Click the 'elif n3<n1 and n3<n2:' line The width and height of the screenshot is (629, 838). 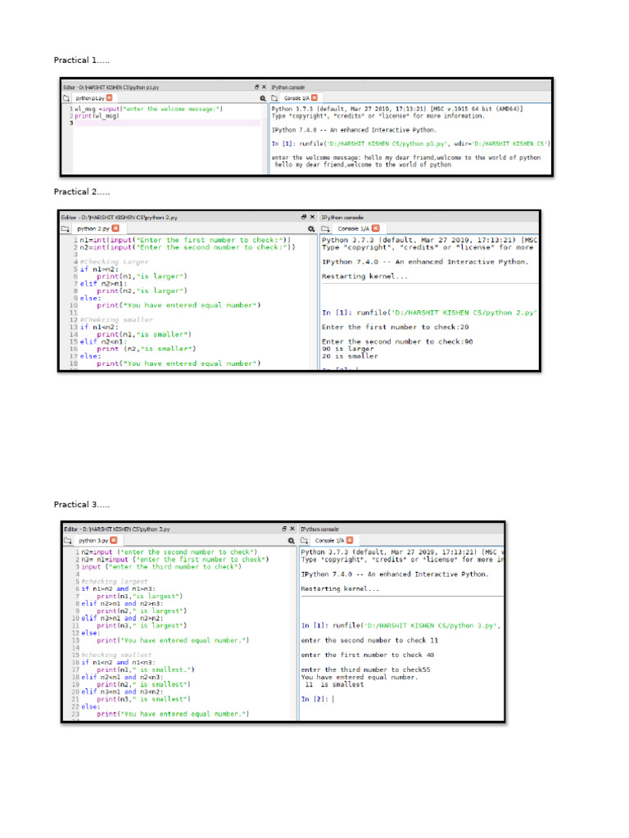point(122,692)
